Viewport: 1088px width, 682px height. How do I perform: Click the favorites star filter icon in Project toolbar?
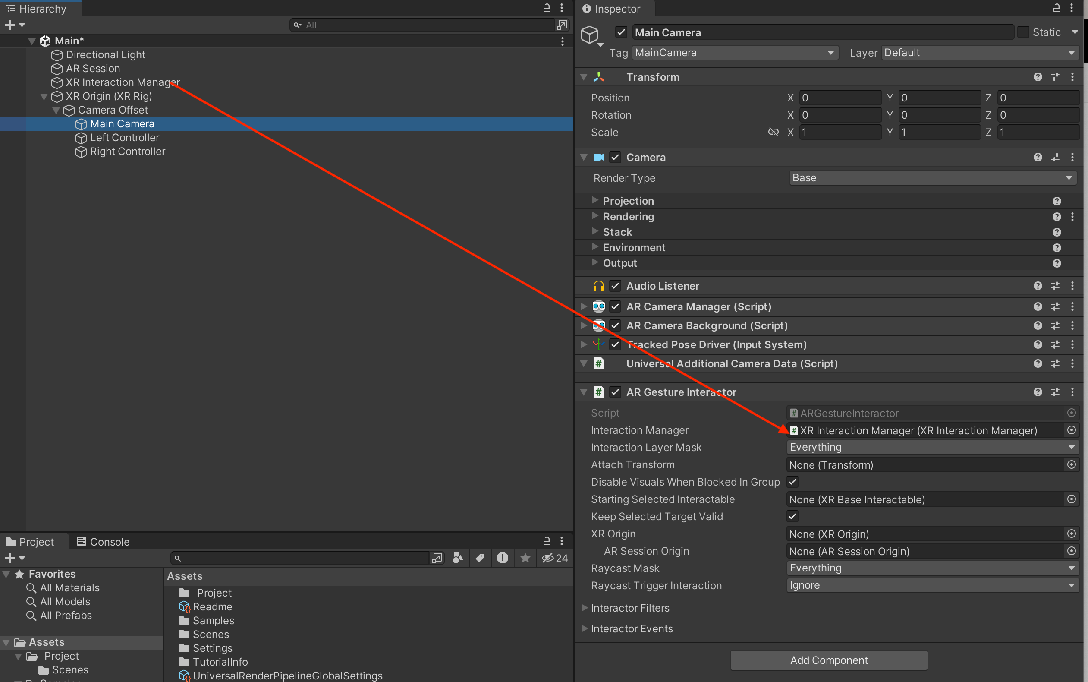[x=525, y=558]
